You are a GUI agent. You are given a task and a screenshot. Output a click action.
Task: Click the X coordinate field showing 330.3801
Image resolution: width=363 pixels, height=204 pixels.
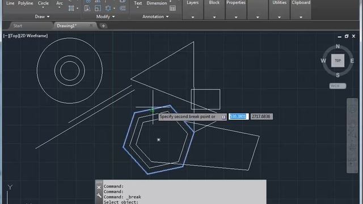(239, 117)
